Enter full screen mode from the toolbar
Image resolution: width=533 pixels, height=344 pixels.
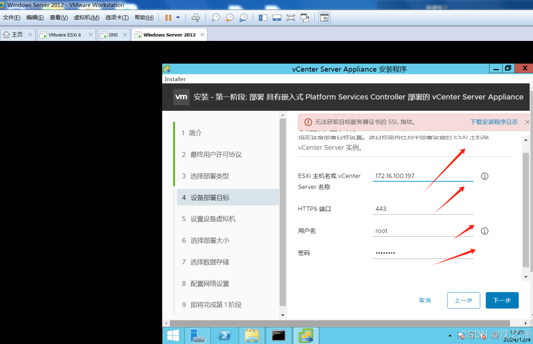tap(291, 18)
